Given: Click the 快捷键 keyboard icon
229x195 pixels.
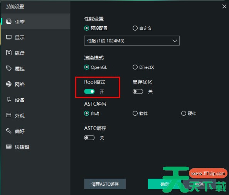Looking at the screenshot, I should [8, 147].
